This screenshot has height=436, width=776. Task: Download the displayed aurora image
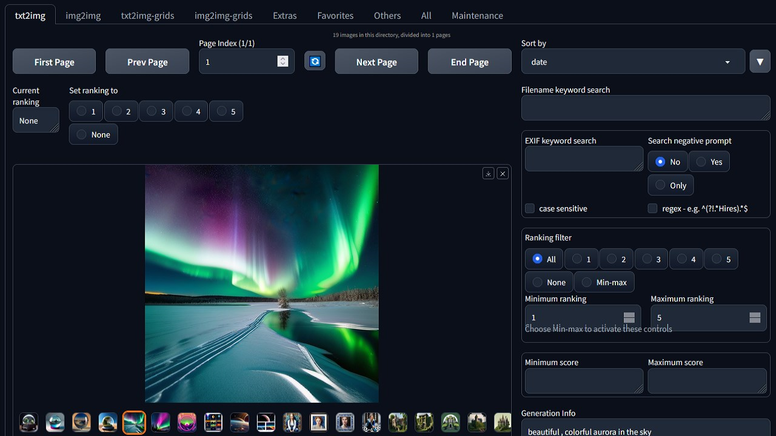coord(488,173)
